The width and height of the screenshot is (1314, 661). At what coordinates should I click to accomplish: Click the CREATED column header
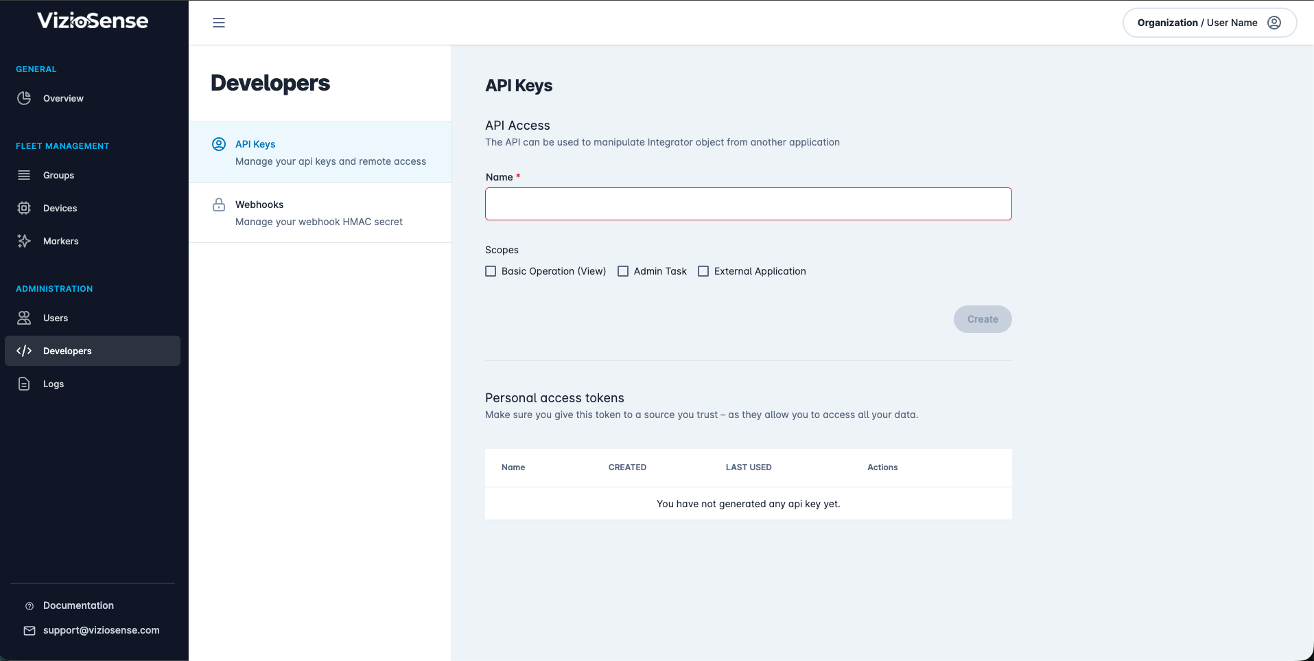[627, 467]
